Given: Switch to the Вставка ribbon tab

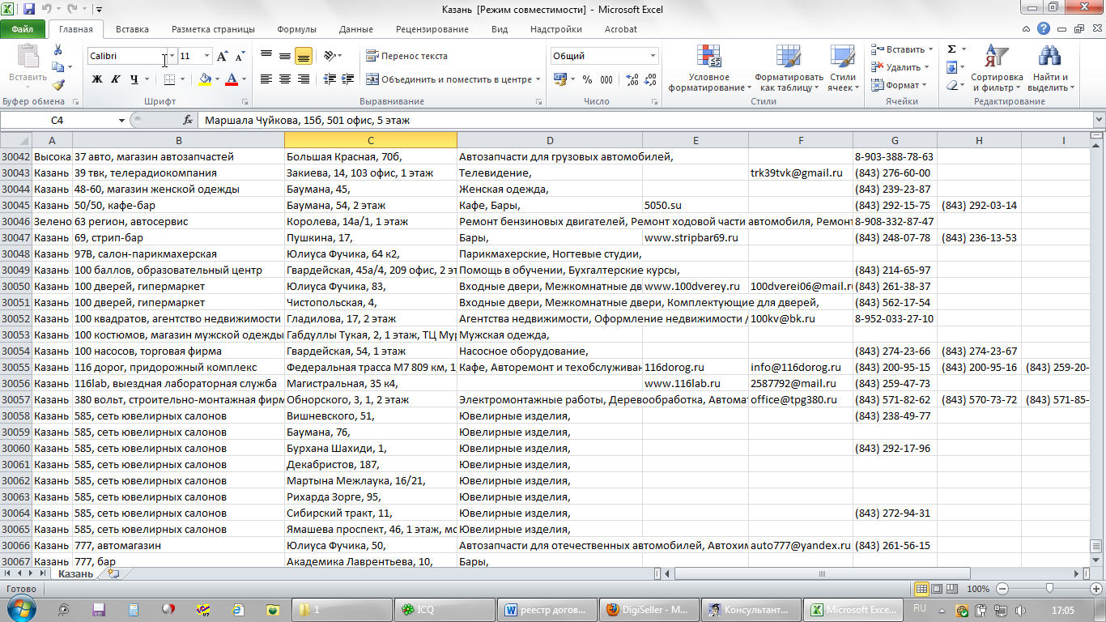Looking at the screenshot, I should click(x=132, y=29).
